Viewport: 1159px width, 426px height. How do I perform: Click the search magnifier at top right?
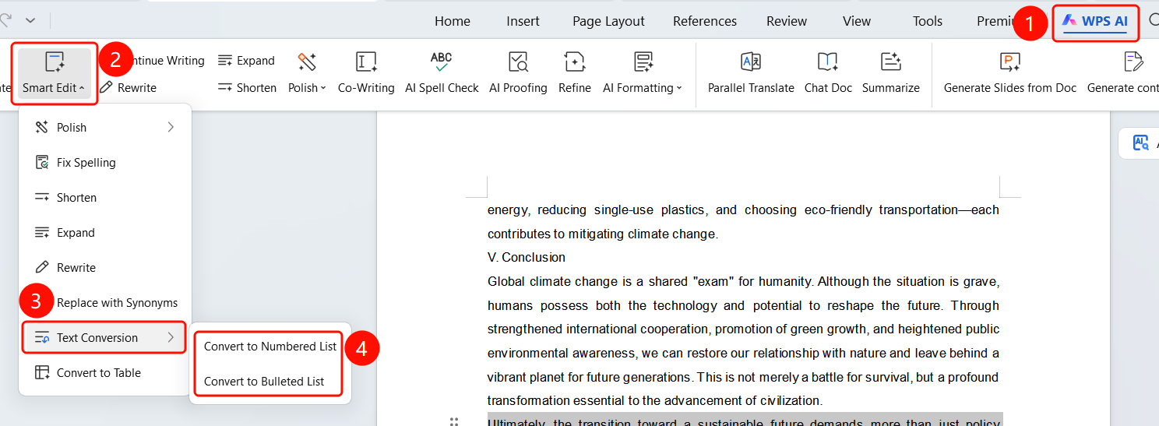click(x=1154, y=21)
